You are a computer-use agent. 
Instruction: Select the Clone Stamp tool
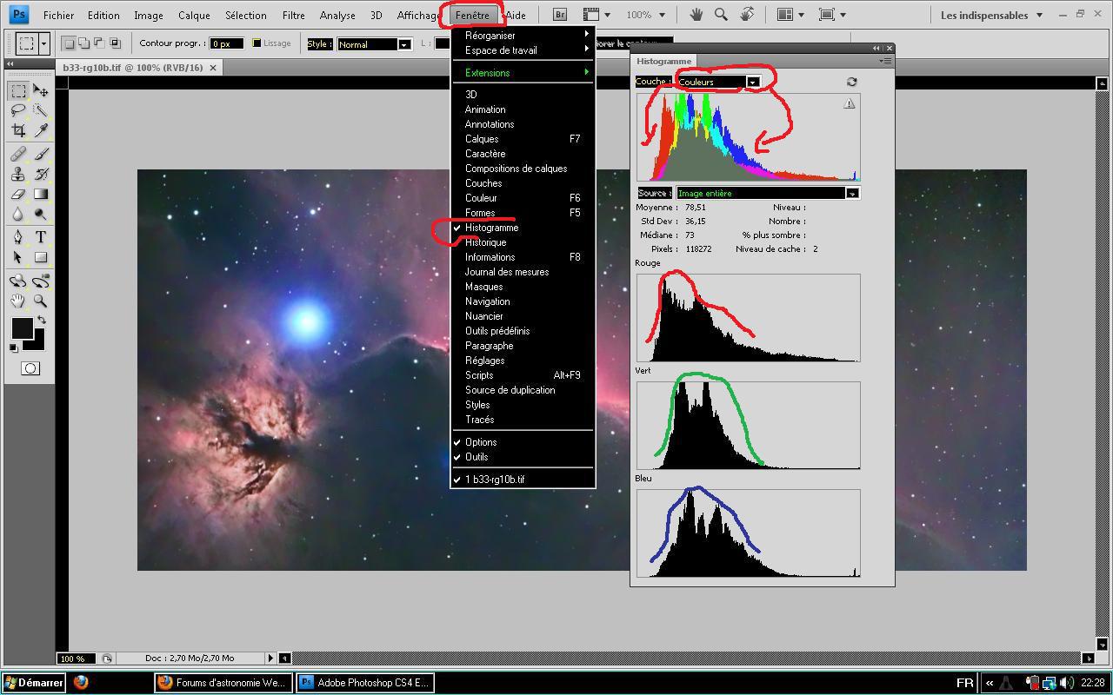pos(18,175)
